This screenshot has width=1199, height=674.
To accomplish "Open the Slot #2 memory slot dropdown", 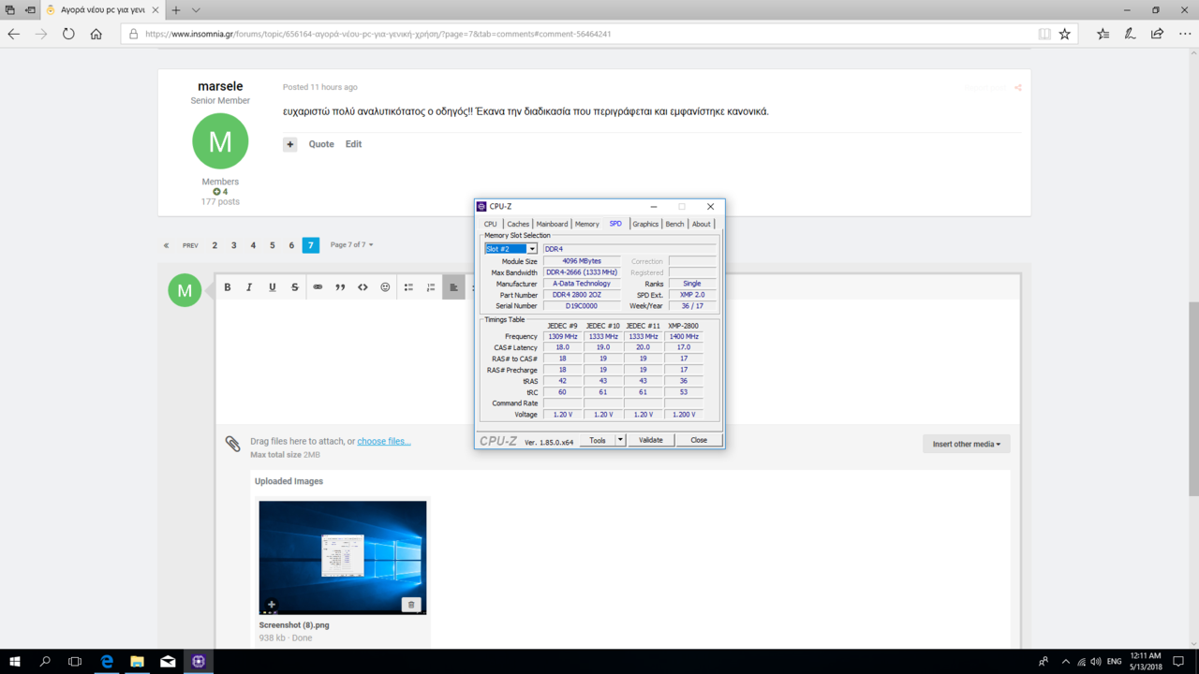I will [532, 249].
